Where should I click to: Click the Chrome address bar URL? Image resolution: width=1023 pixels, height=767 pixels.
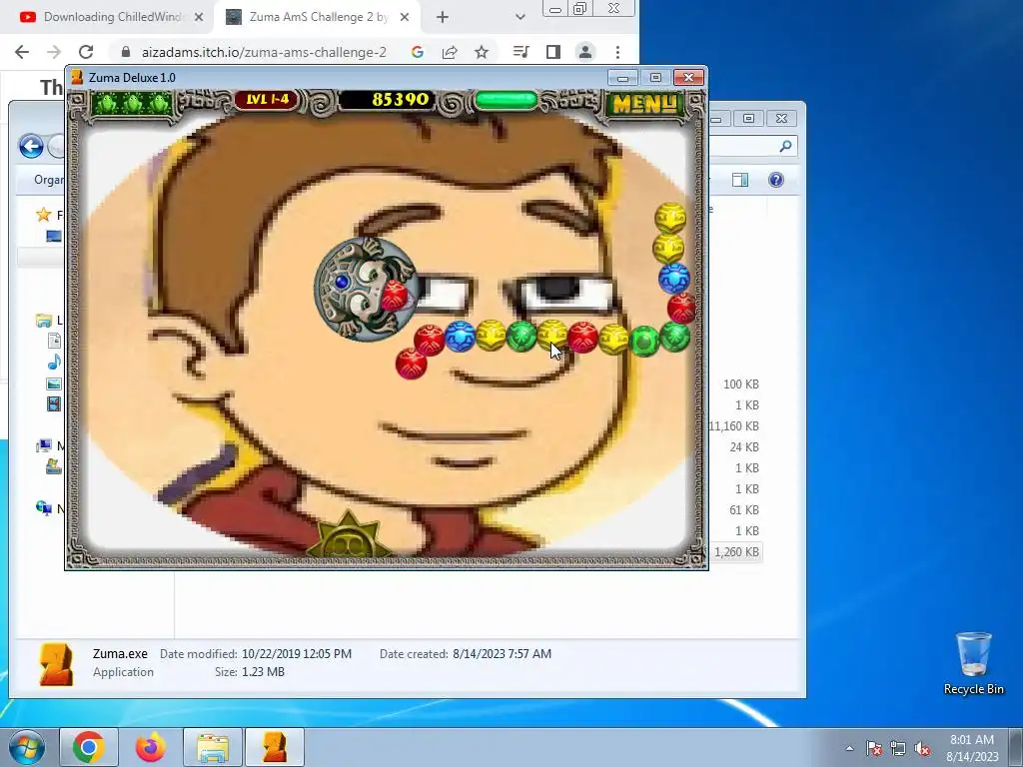(264, 52)
